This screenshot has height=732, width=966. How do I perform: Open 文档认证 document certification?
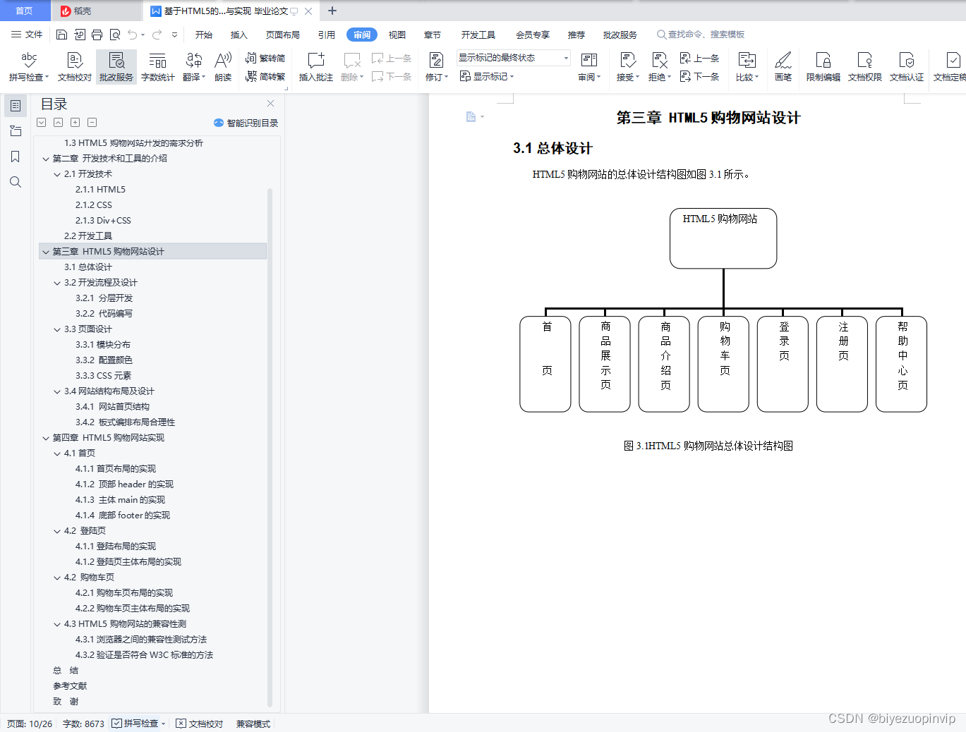pos(907,67)
